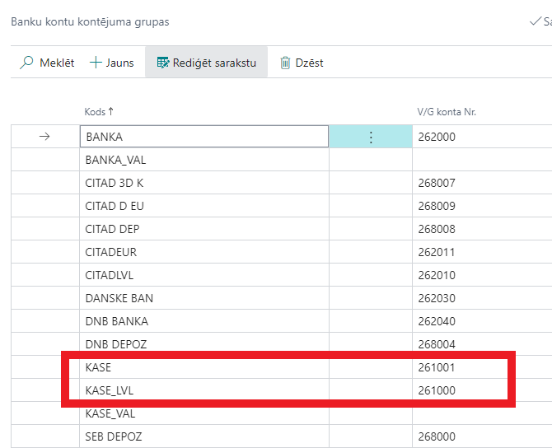Click account number 262040 for DNB BANKA

tap(437, 321)
